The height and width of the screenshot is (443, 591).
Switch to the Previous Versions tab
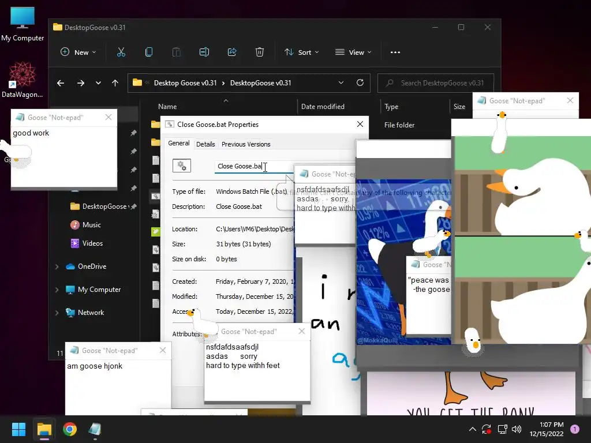246,144
